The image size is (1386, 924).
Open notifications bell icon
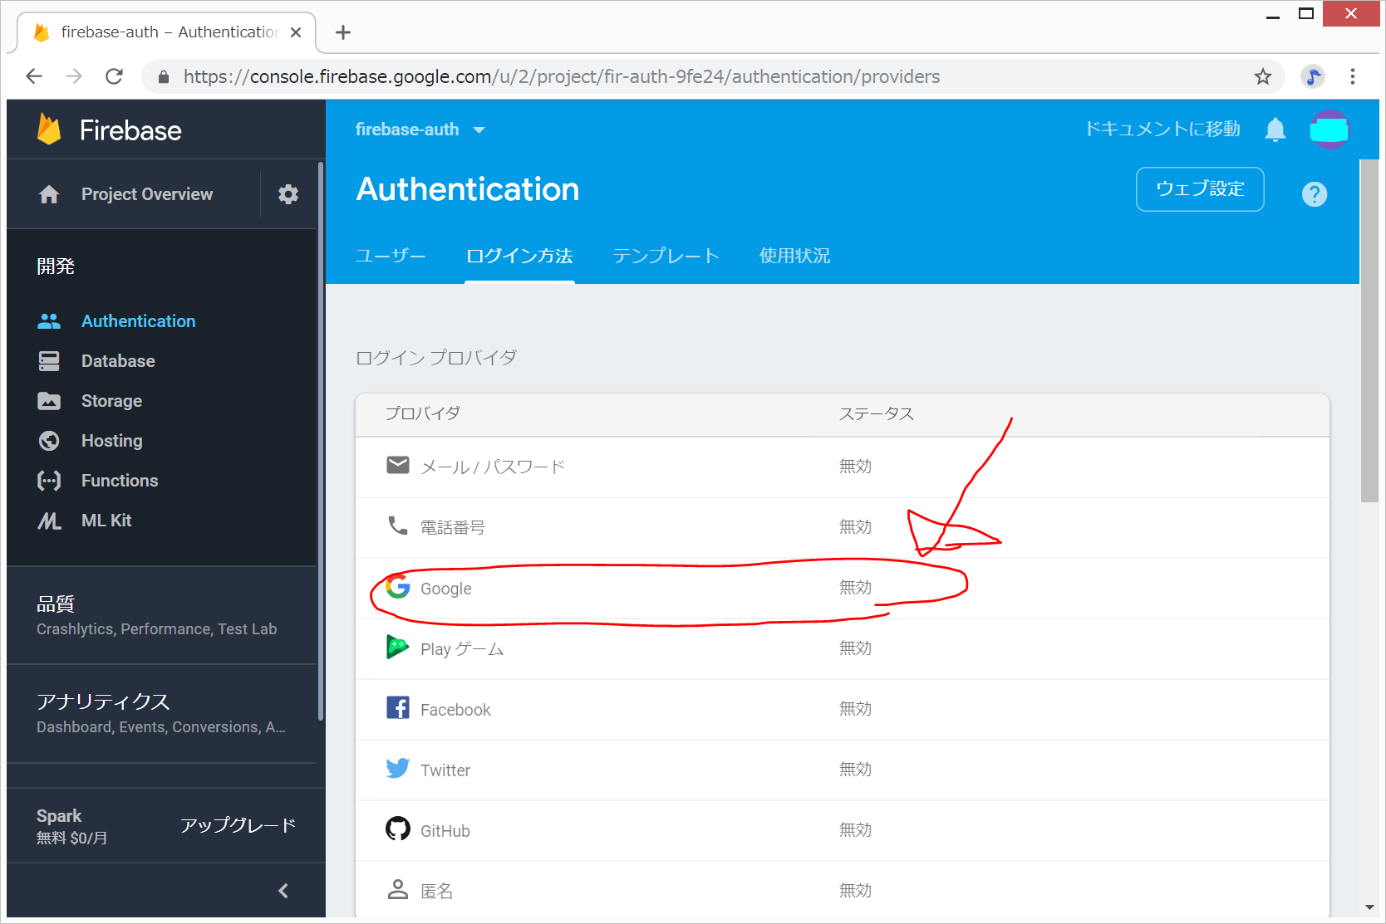click(x=1275, y=130)
